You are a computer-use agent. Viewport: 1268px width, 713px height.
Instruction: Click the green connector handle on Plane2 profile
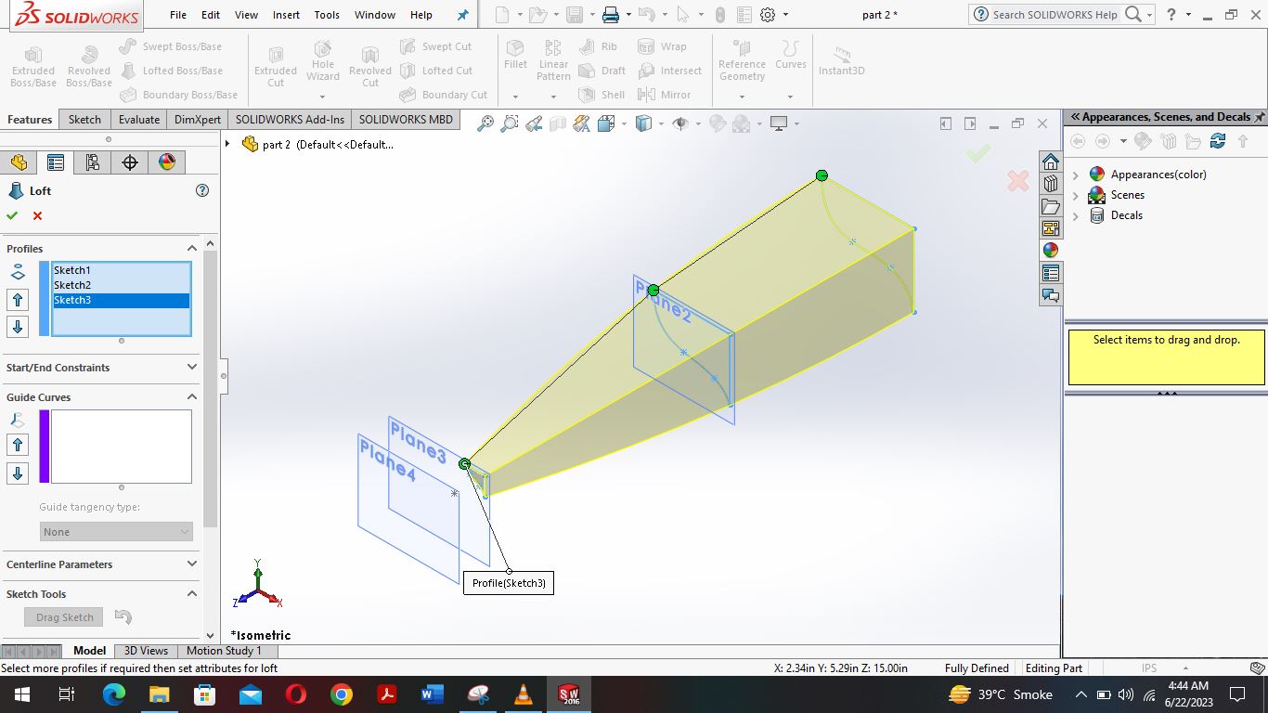click(653, 290)
